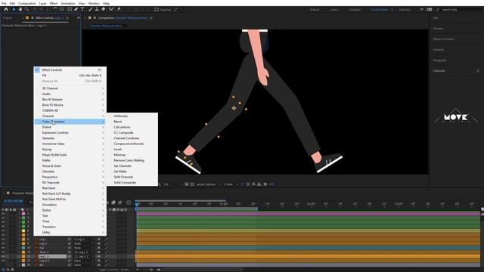Click the pink label color swatch of layer 2
Image resolution: width=484 pixels, height=272 pixels.
coord(23,213)
